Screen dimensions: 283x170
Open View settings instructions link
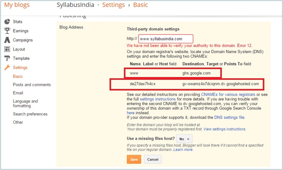(x=225, y=129)
